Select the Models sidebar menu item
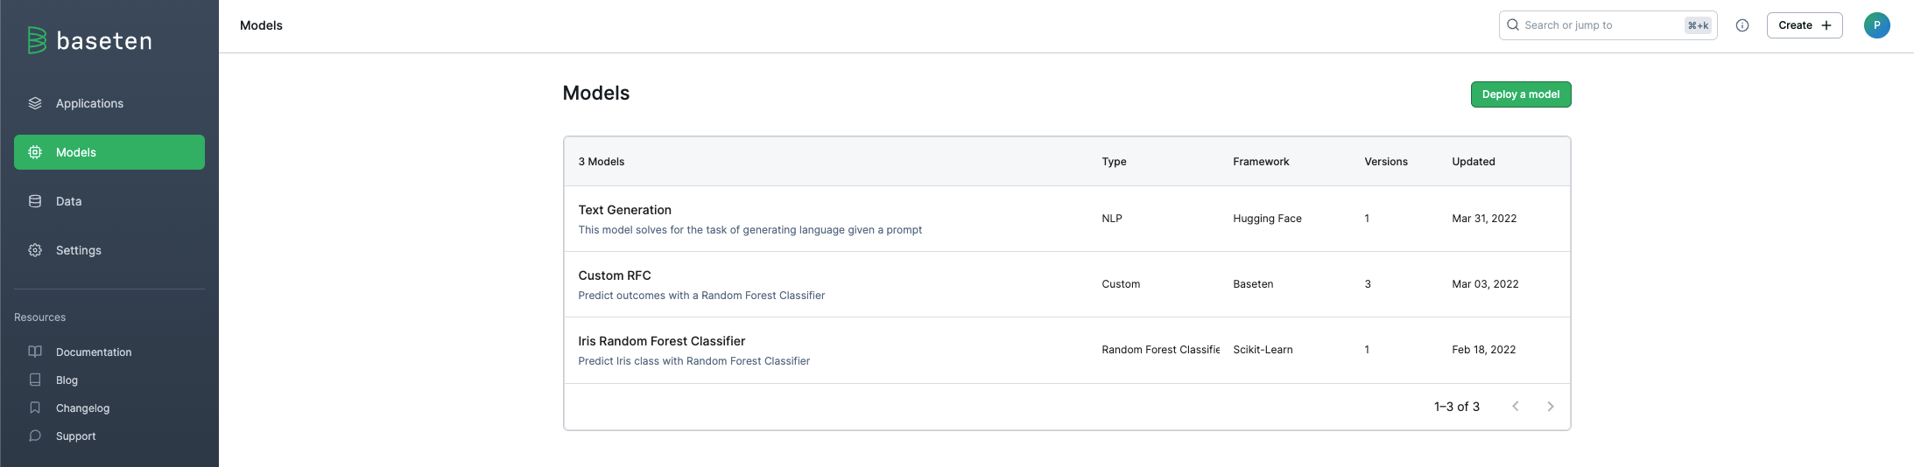1914x467 pixels. click(x=109, y=152)
